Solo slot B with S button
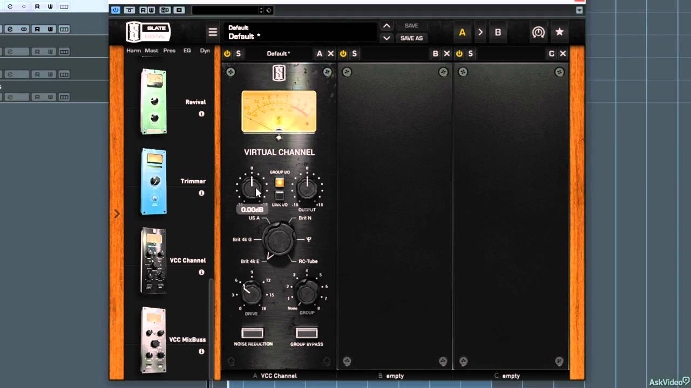Image resolution: width=691 pixels, height=388 pixels. pyautogui.click(x=355, y=53)
